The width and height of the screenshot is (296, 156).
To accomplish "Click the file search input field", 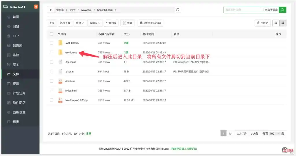I will (x=242, y=10).
